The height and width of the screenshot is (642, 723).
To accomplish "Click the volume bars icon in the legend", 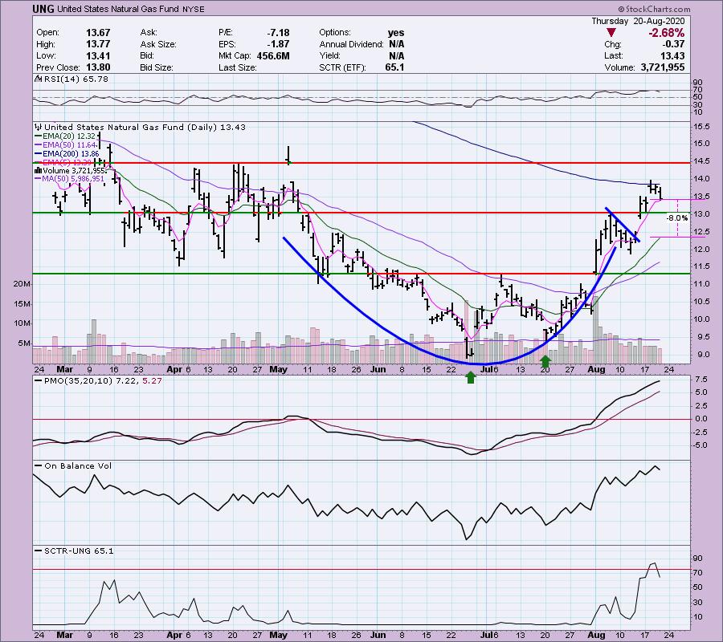I will [x=39, y=171].
